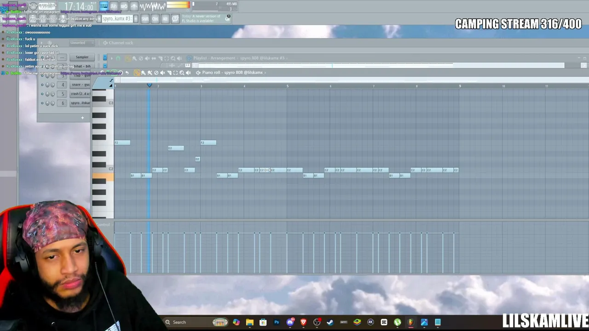Viewport: 589px width, 331px height.
Task: Add a new pattern with plus button
Action: click(x=136, y=19)
